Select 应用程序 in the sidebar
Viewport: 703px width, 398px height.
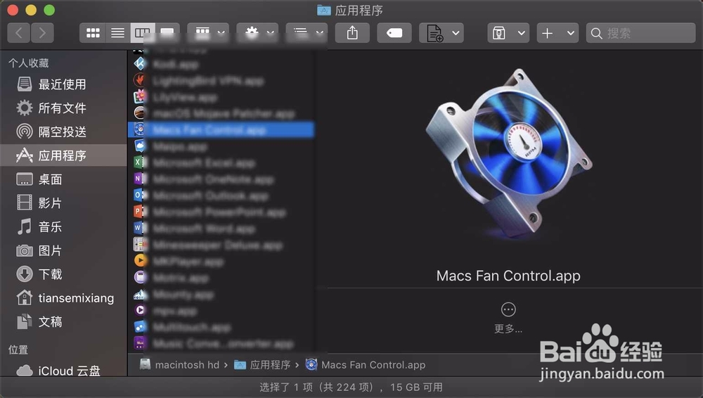63,155
